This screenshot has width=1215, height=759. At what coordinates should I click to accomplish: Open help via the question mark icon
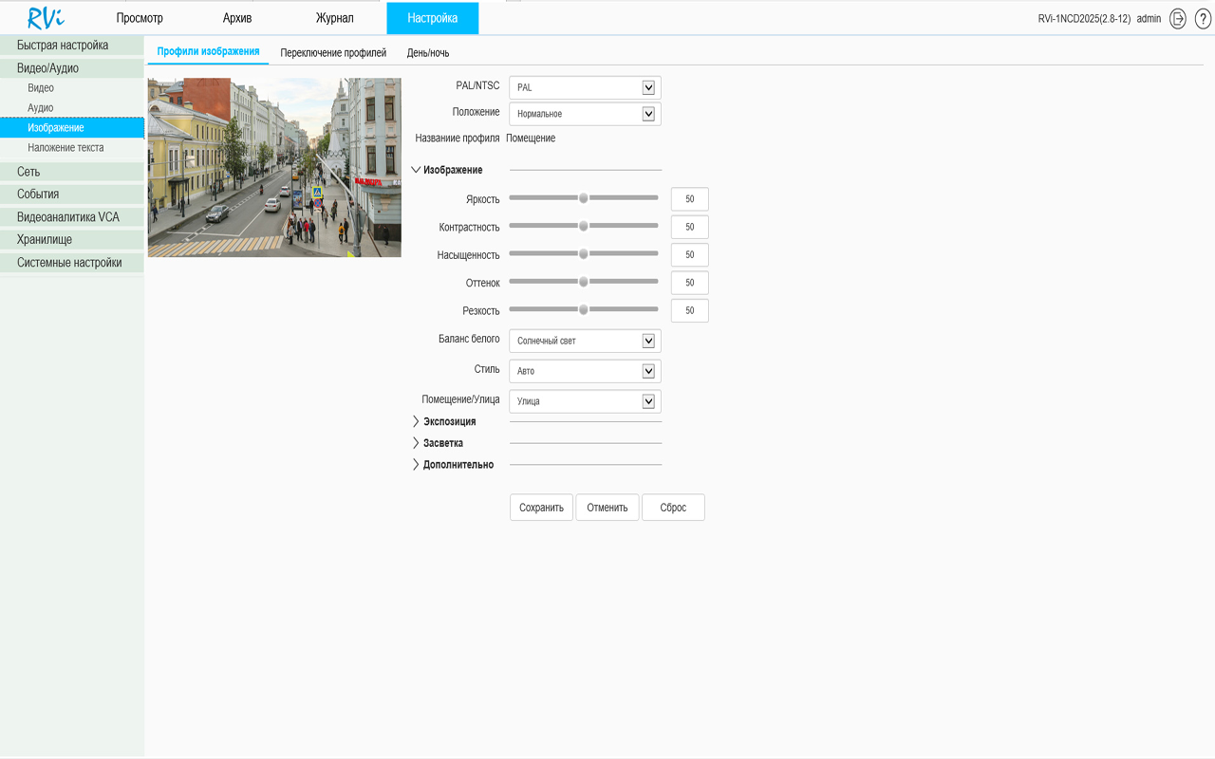pos(1201,18)
